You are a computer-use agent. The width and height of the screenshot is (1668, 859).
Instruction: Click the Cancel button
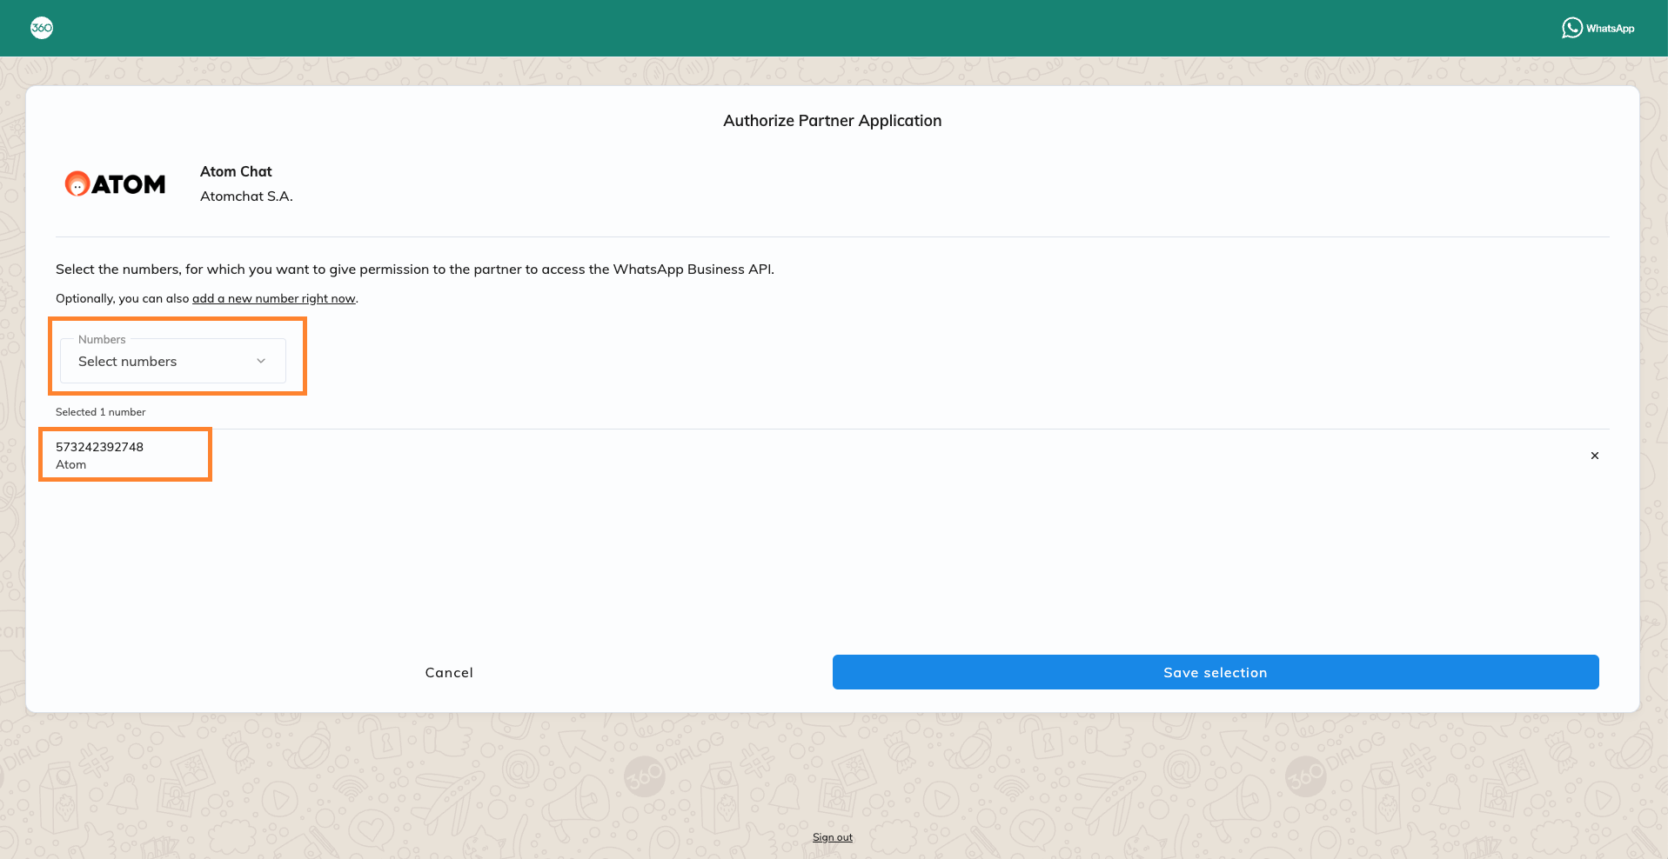[449, 672]
